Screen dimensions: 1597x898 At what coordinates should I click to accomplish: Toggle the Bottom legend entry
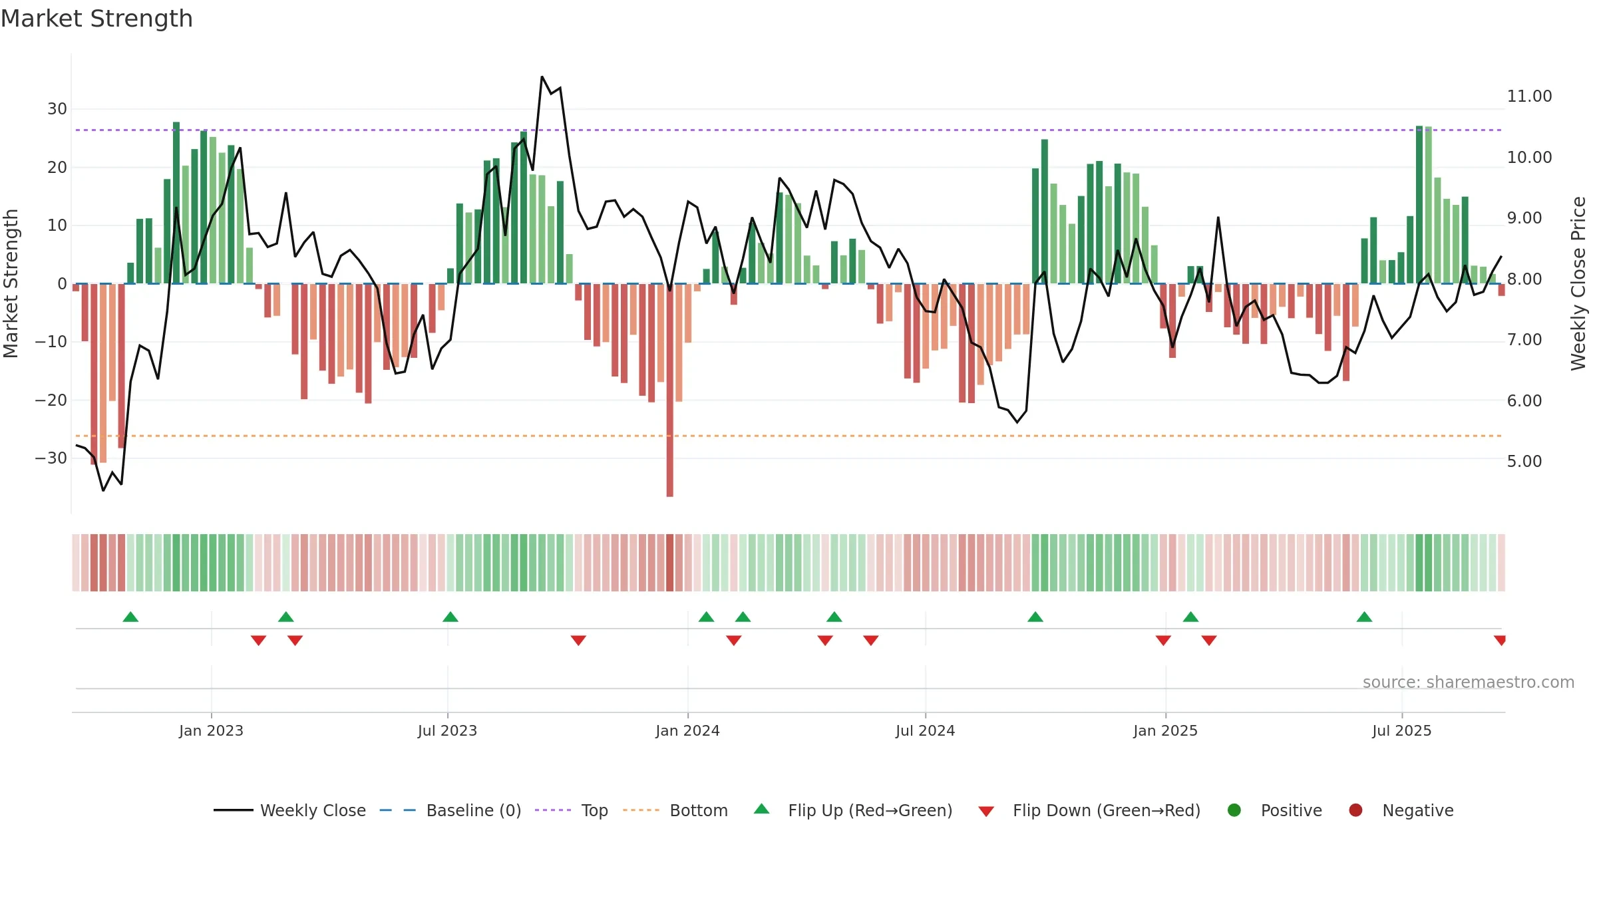(x=675, y=810)
